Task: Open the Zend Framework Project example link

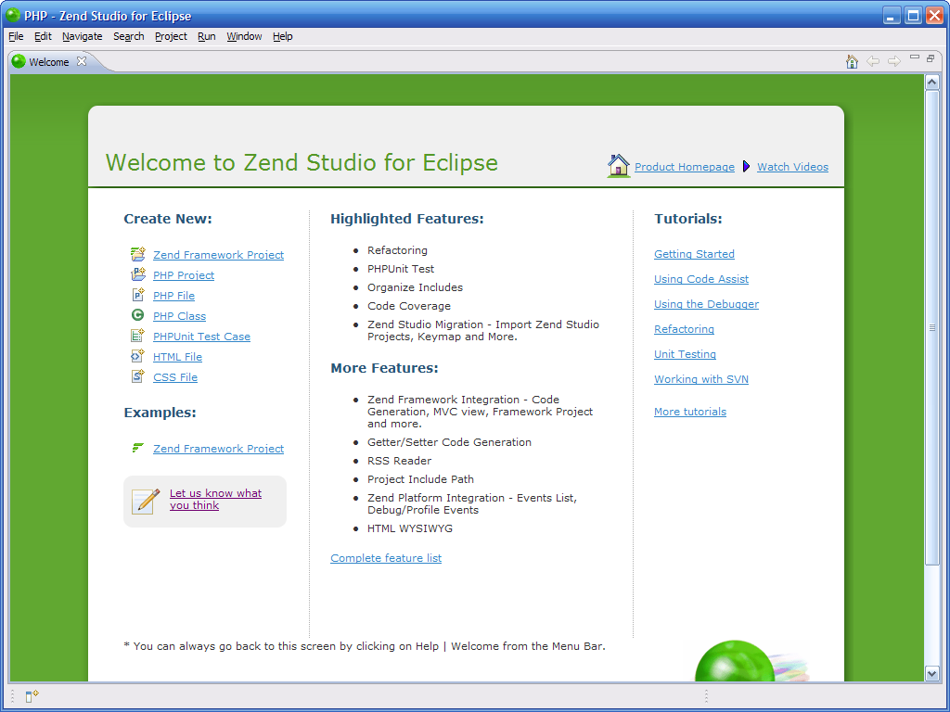Action: (219, 449)
